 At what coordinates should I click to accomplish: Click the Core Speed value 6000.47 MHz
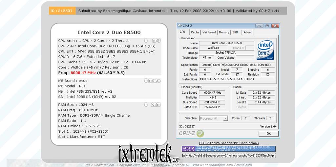click(212, 93)
